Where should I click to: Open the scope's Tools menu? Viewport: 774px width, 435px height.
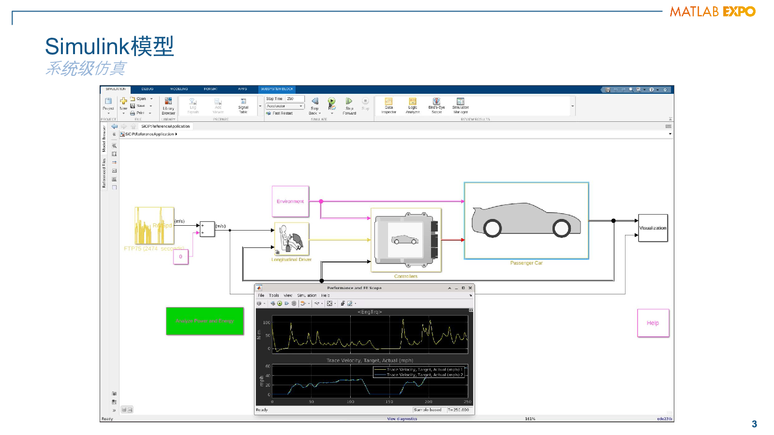pos(274,295)
